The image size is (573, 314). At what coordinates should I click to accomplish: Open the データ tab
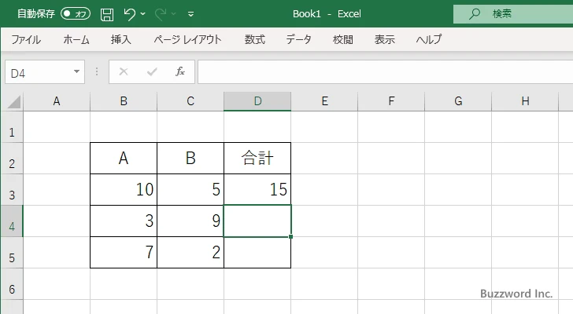click(298, 39)
